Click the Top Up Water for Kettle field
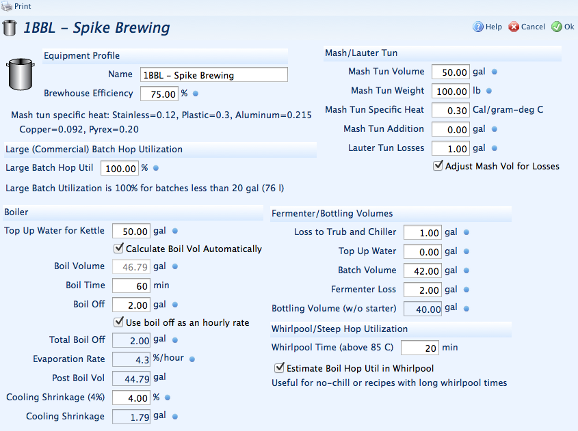The height and width of the screenshot is (431, 578). 131,231
